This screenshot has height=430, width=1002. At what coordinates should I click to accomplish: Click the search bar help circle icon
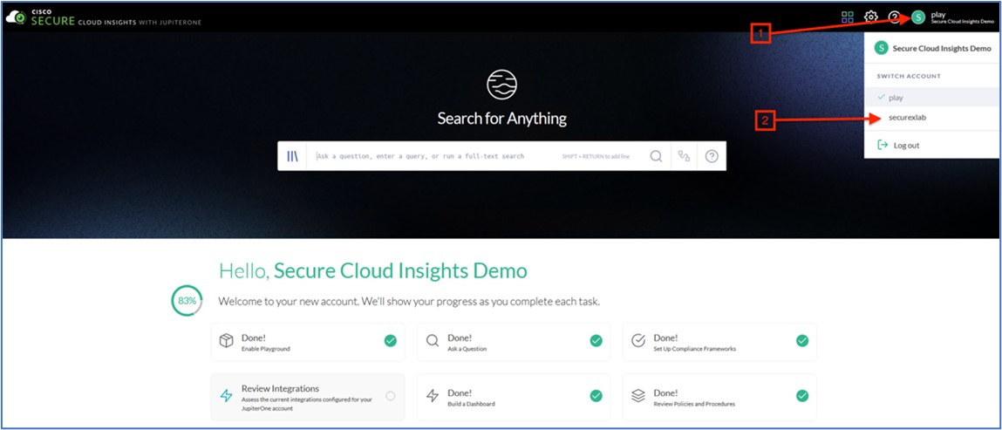[x=712, y=156]
